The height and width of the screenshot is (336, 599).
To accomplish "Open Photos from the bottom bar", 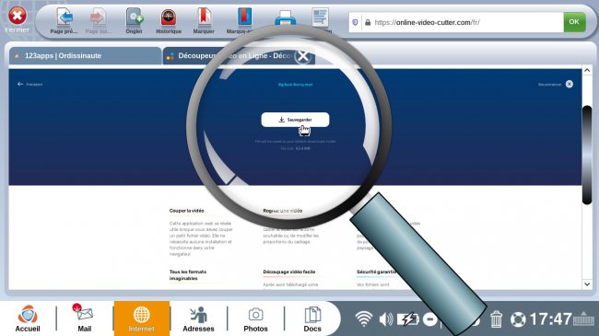I will [x=255, y=319].
